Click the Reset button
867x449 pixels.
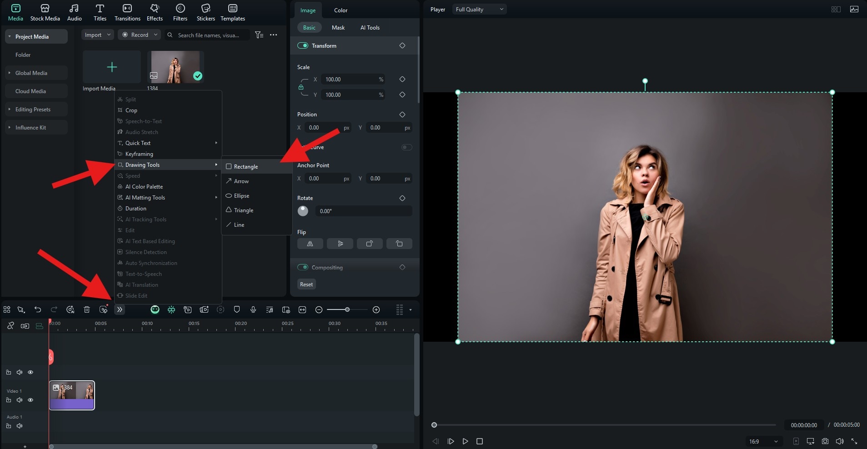point(306,284)
